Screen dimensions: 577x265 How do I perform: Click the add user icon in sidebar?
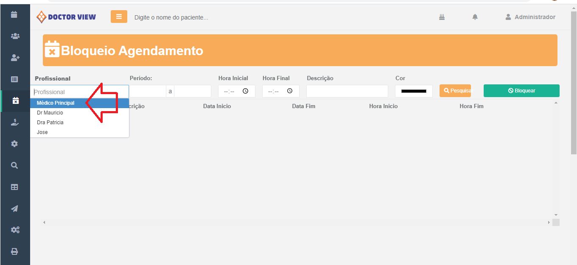pos(15,58)
